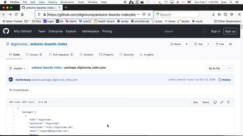The image size is (243, 136).
Task: Click the tracking protection shield icon
Action: tap(39, 14)
